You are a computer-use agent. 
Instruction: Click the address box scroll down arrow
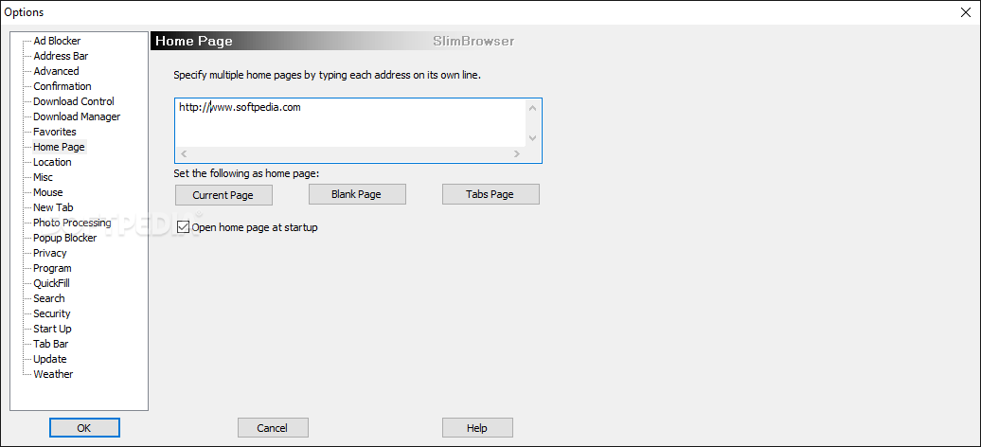[x=532, y=138]
